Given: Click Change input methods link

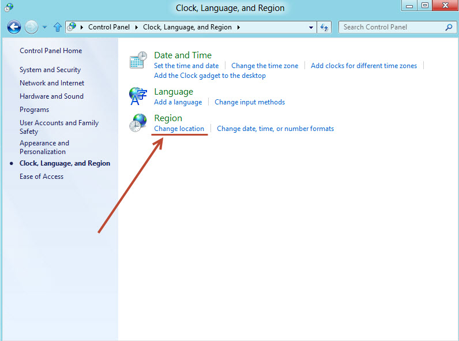Looking at the screenshot, I should [250, 102].
